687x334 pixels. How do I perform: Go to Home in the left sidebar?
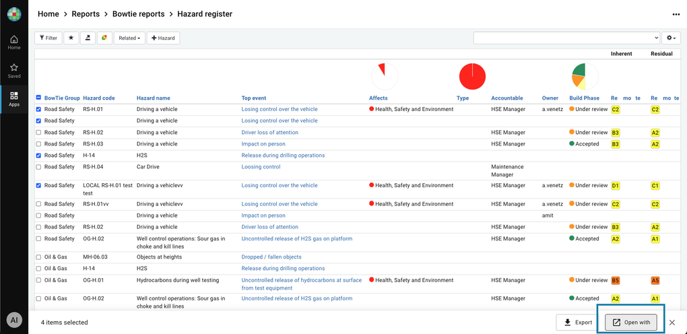coord(14,42)
